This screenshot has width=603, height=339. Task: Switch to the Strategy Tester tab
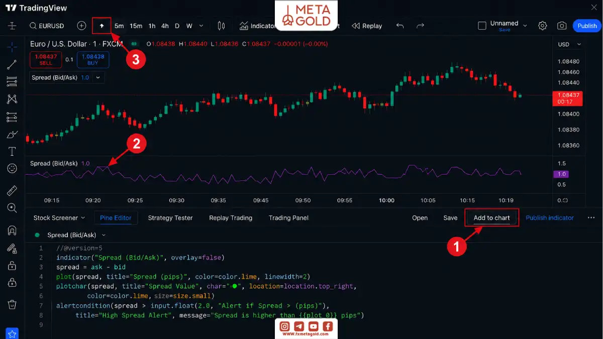[x=170, y=218]
